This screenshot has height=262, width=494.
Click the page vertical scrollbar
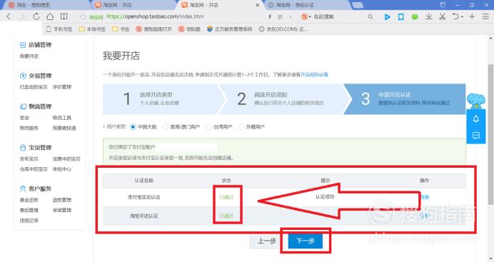[490, 133]
